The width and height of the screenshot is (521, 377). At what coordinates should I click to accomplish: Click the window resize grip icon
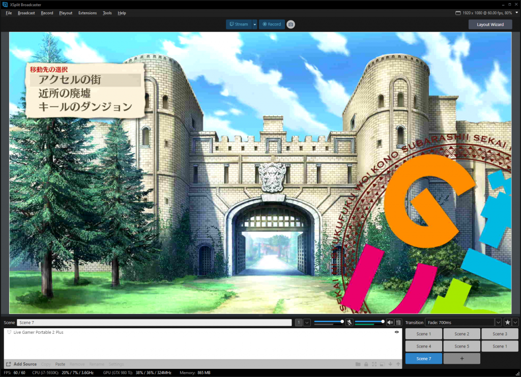517,373
